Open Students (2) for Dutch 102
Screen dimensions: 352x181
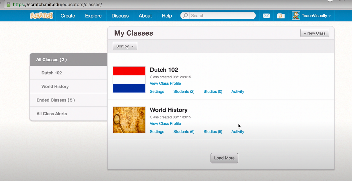point(184,92)
